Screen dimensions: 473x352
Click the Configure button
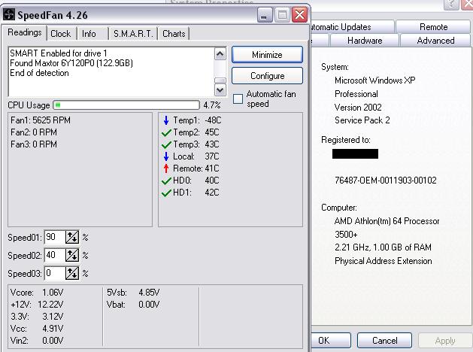[267, 76]
